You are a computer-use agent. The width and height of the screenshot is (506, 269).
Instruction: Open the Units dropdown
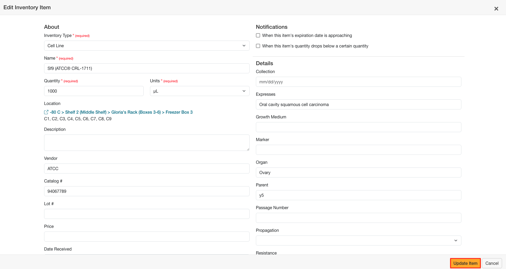pyautogui.click(x=199, y=91)
